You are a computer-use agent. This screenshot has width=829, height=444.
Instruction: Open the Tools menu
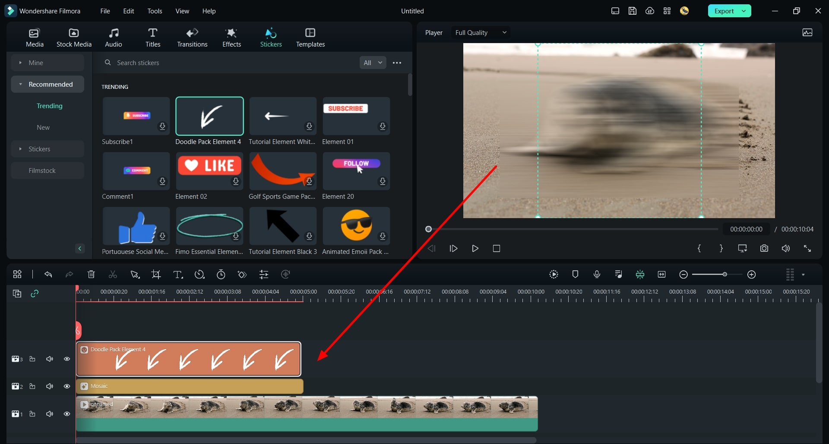click(x=155, y=11)
